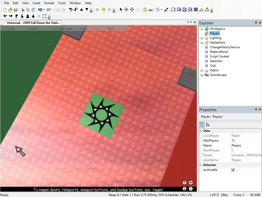Image resolution: width=262 pixels, height=197 pixels.
Task: Save with the floppy disk icon
Action: pyautogui.click(x=16, y=9)
